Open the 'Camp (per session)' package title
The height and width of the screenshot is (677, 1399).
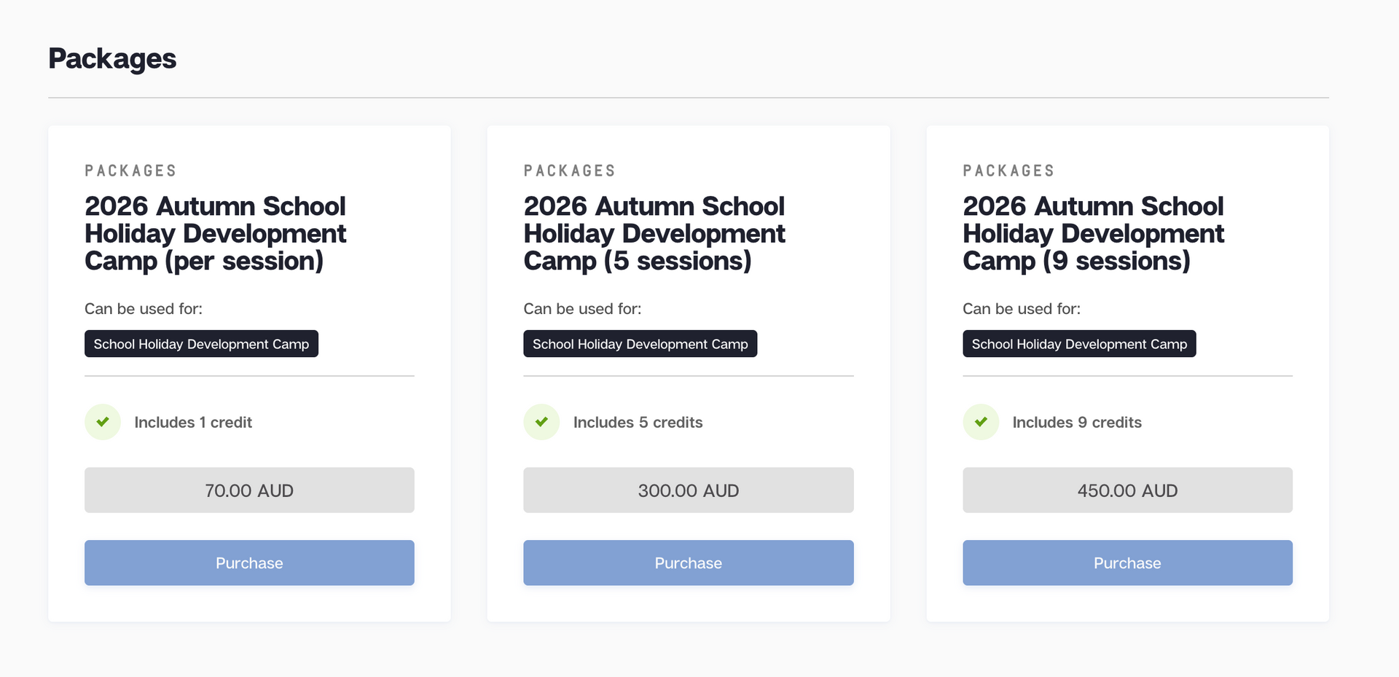tap(215, 233)
